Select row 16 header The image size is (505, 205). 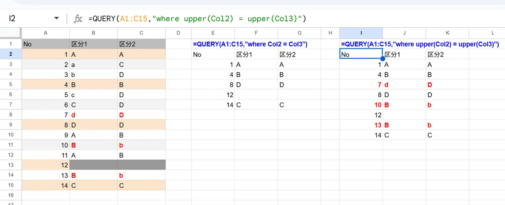11,195
